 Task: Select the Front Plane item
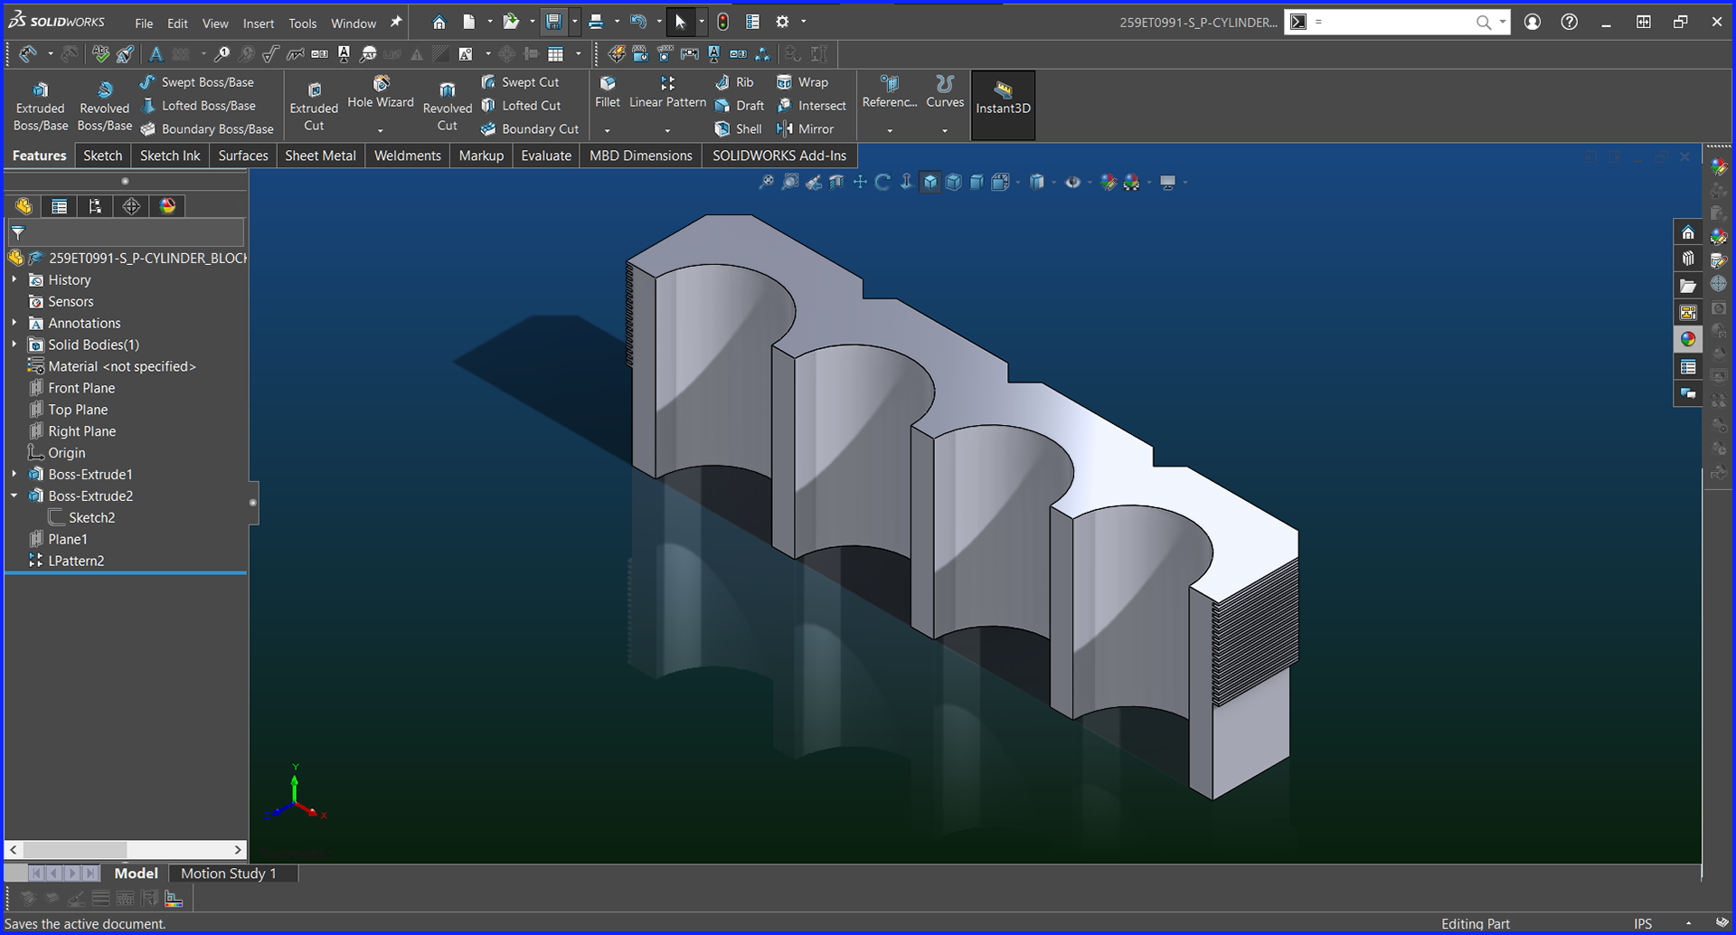click(81, 388)
